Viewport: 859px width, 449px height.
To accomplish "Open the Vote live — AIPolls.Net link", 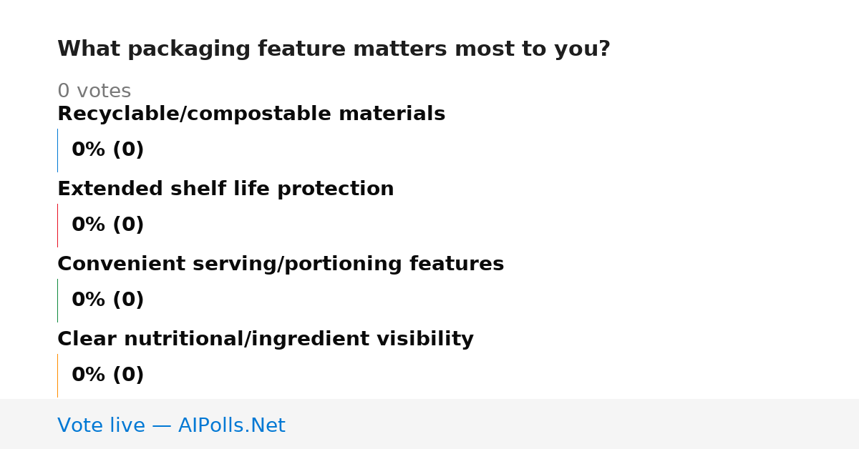I will pyautogui.click(x=171, y=425).
